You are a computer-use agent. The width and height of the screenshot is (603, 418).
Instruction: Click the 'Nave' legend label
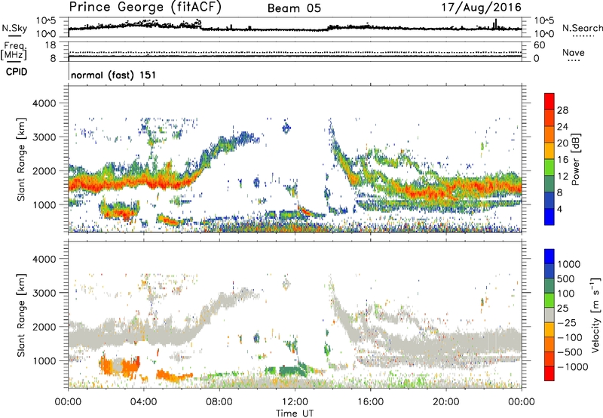pyautogui.click(x=574, y=52)
